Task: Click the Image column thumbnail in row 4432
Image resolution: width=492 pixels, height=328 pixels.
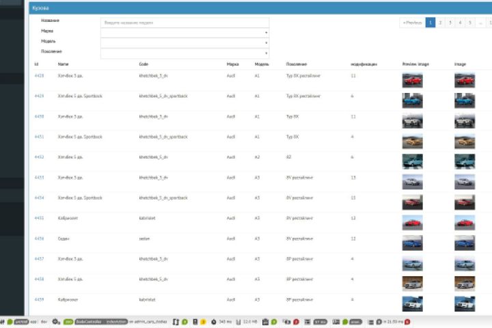Action: point(465,162)
